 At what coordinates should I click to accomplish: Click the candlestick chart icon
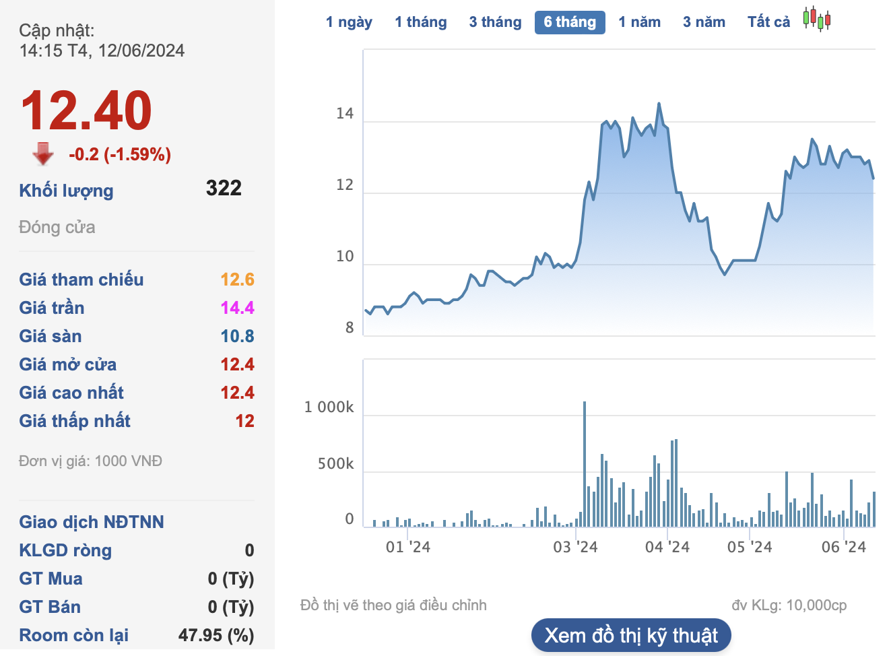tap(816, 20)
